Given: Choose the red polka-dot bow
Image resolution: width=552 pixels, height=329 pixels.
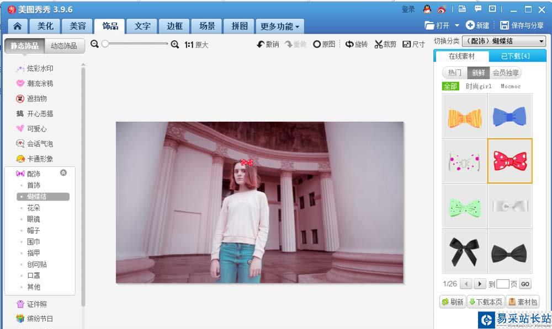Looking at the screenshot, I should 509,161.
